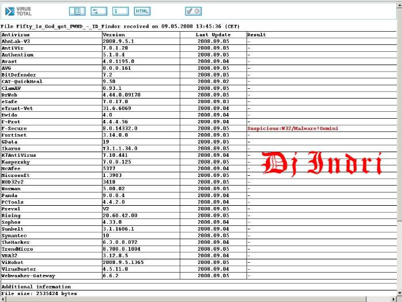The image size is (402, 302).
Task: Click the checkmark rescan toolbar button
Action: [194, 11]
